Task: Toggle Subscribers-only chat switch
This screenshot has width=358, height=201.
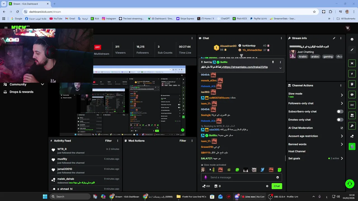Action: click(x=340, y=111)
